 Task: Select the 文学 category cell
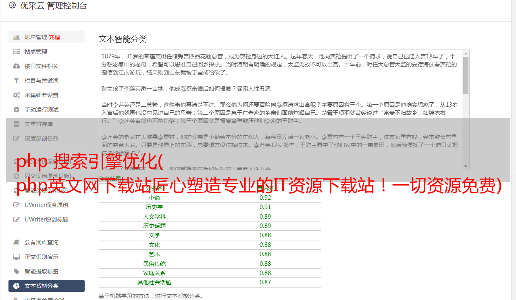pos(154,235)
